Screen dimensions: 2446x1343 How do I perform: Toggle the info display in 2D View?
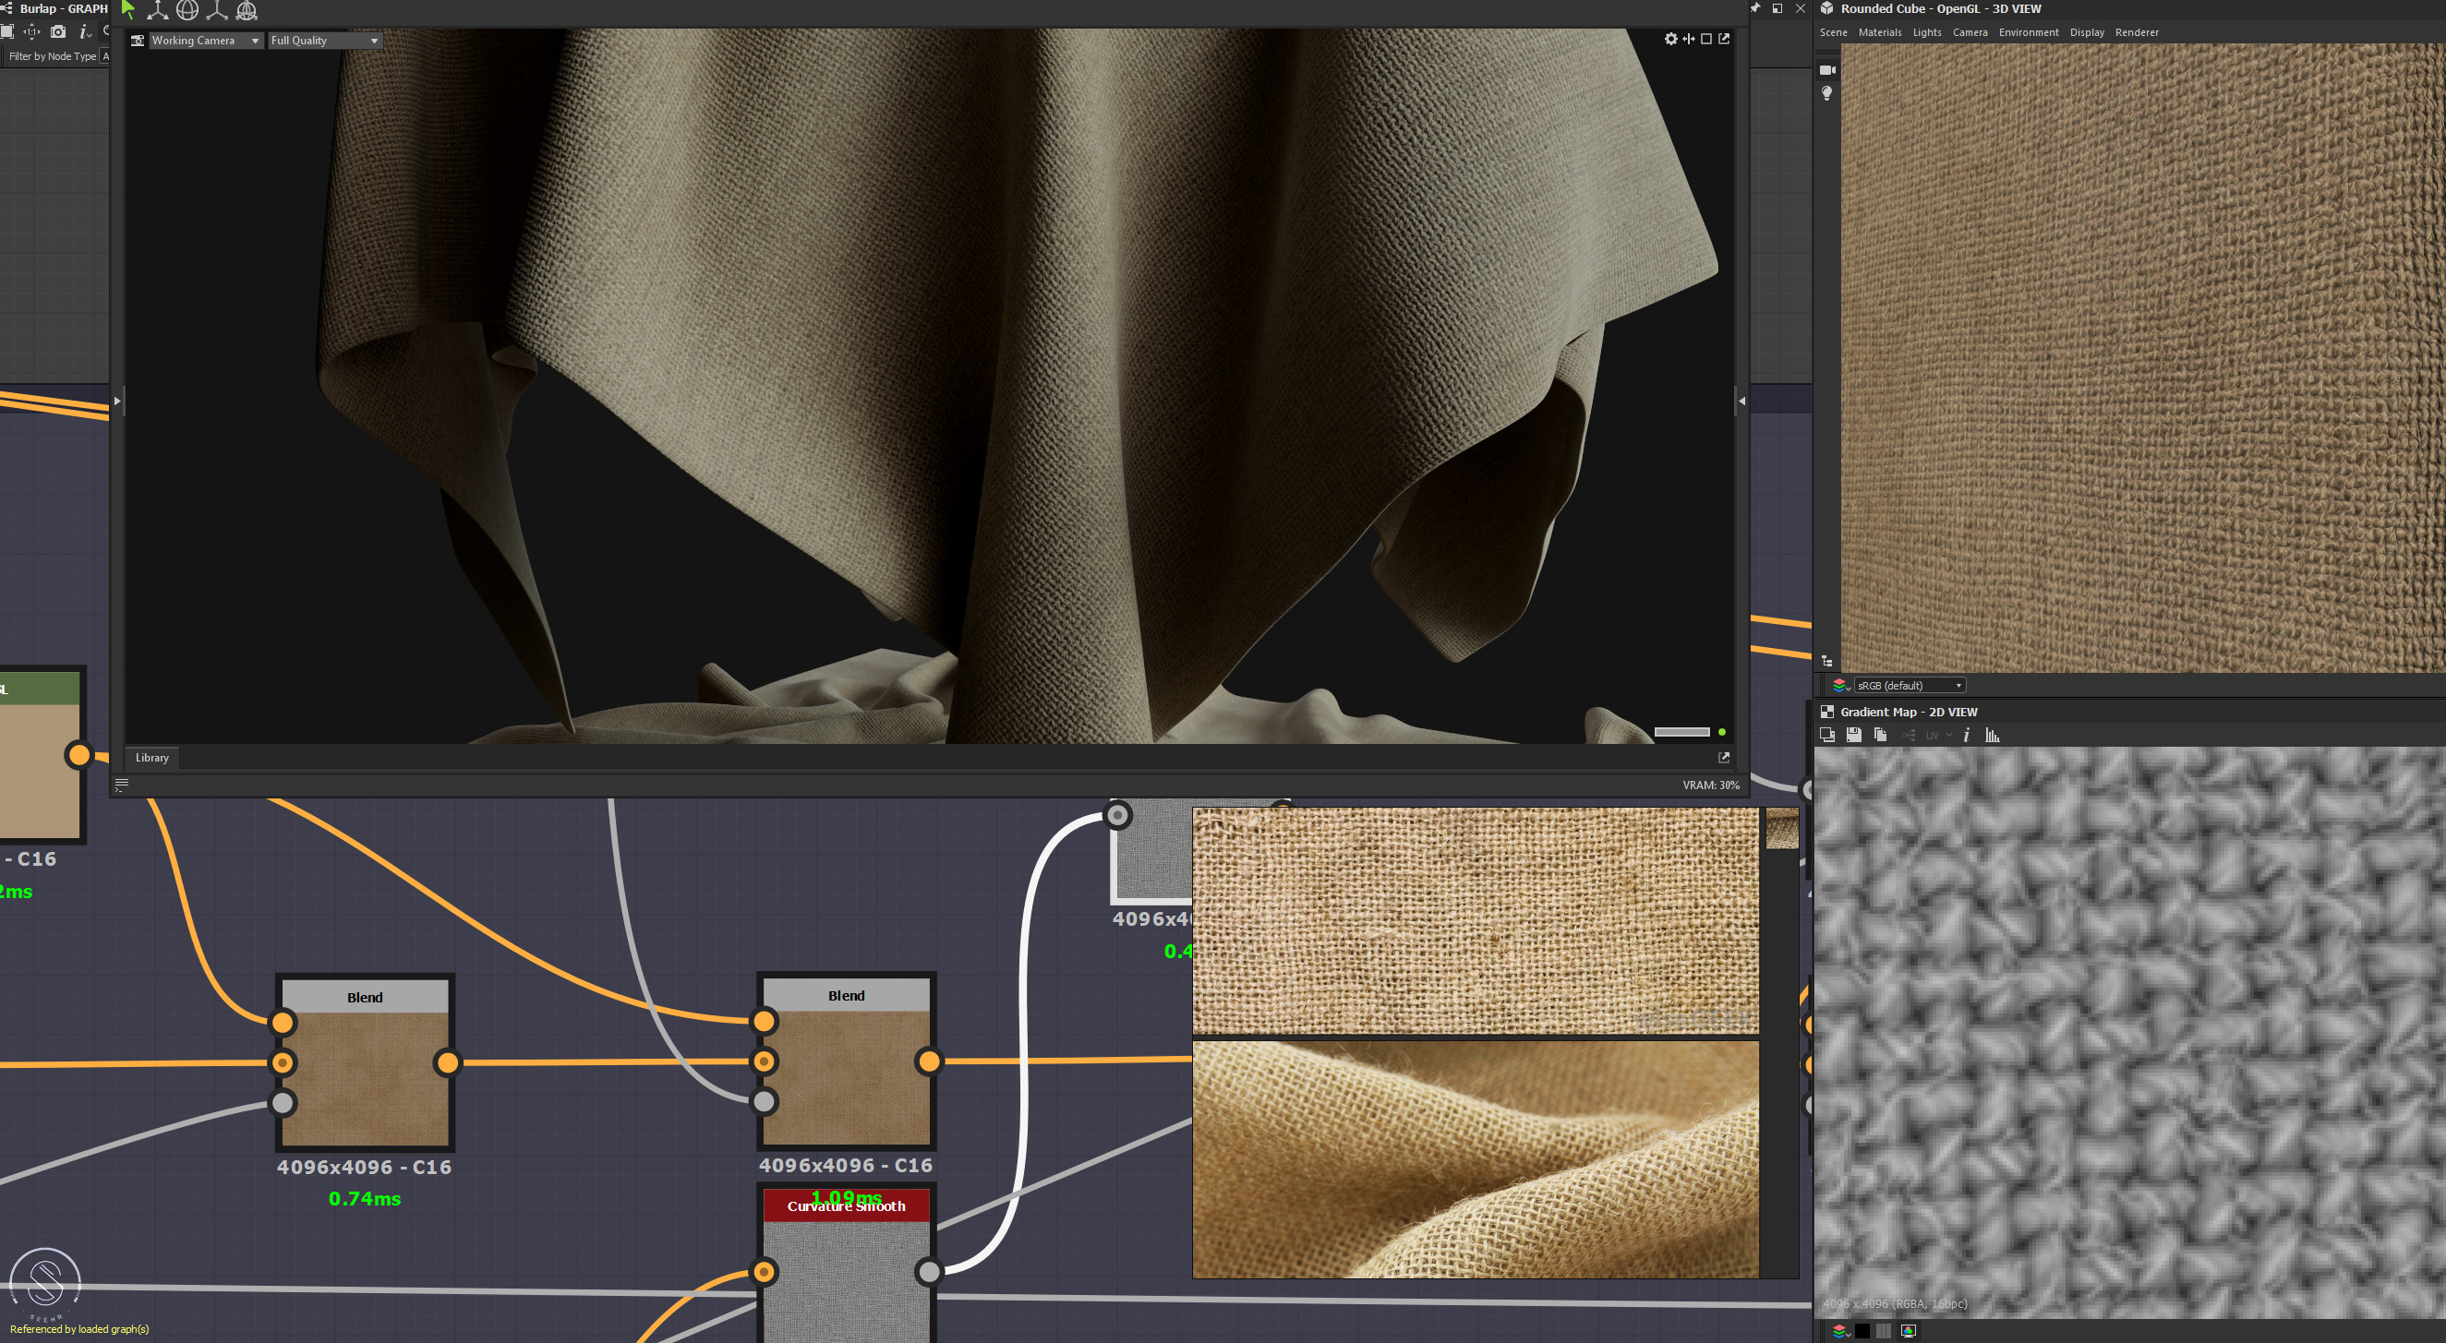(x=1967, y=735)
